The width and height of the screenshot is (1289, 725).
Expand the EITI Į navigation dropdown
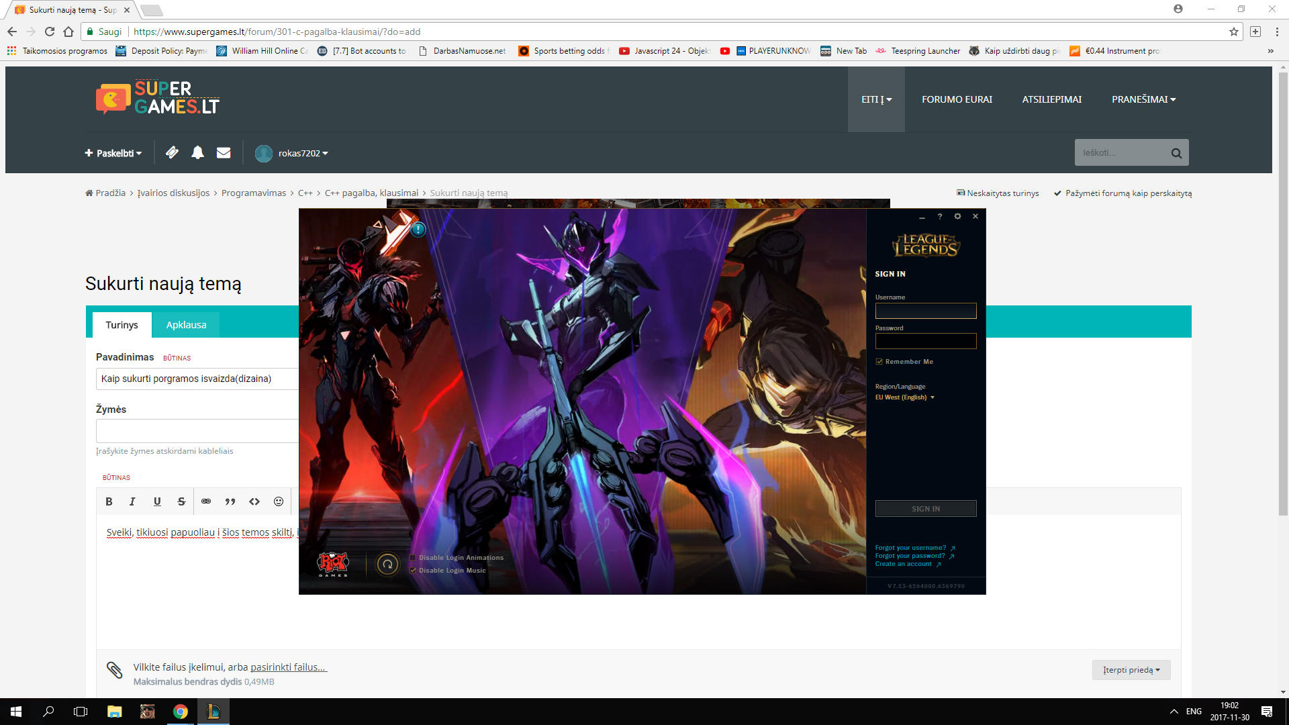[876, 99]
